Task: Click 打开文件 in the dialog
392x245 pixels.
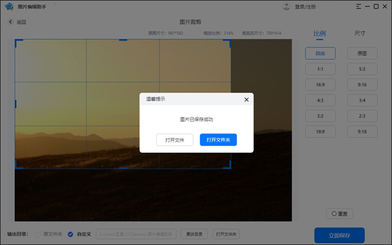Action: coord(175,140)
